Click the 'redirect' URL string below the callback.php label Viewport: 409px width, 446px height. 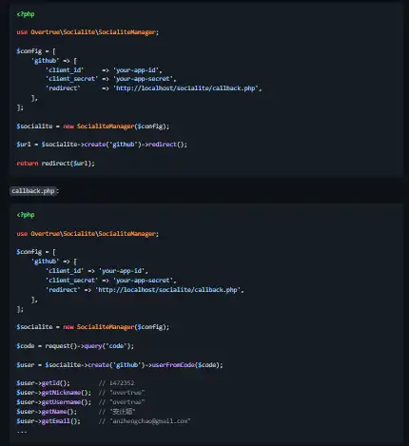[x=169, y=290]
